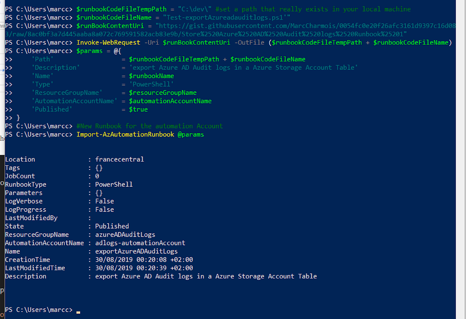Click the azureADAuditLogs resource group value
This screenshot has height=319, width=466.
pyautogui.click(x=125, y=235)
